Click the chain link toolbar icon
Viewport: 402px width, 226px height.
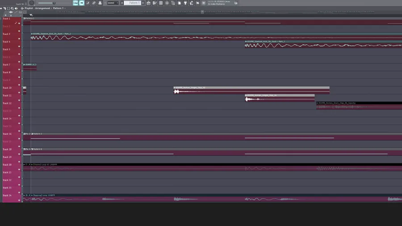pyautogui.click(x=94, y=3)
